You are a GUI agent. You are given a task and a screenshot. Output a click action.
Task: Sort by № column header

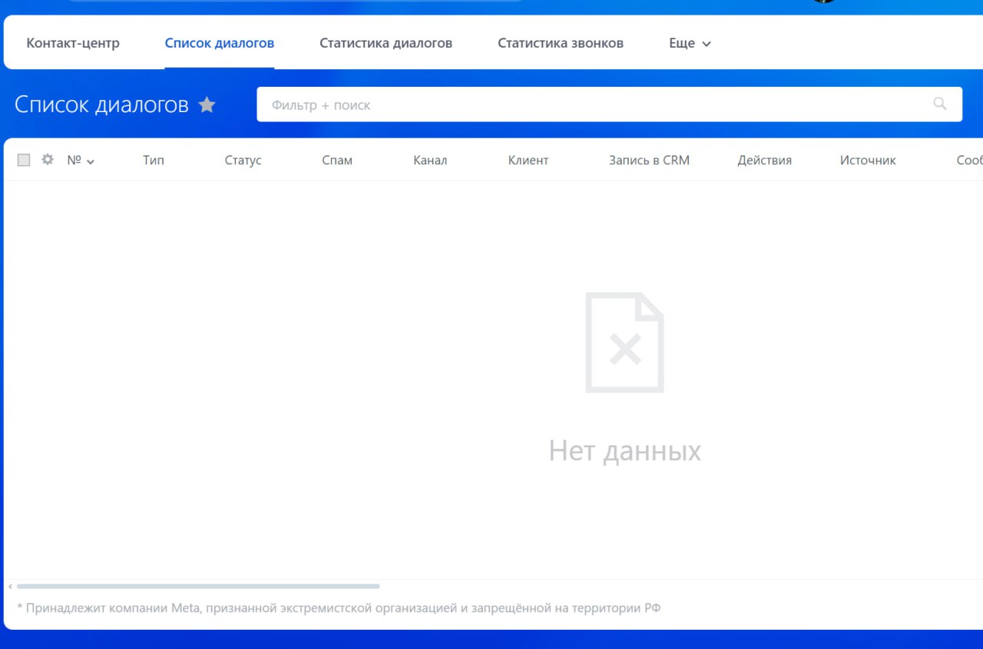[81, 161]
